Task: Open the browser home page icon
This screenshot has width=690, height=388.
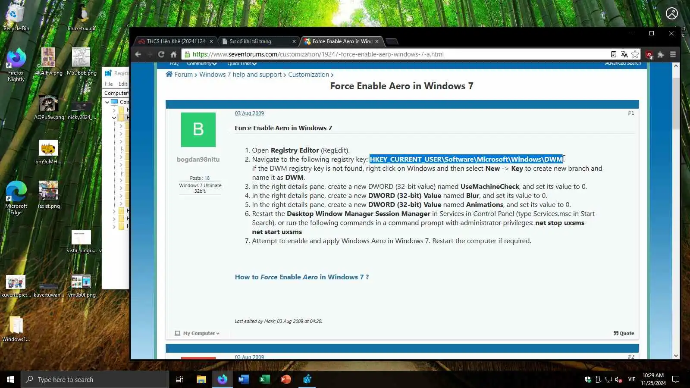Action: click(x=173, y=54)
